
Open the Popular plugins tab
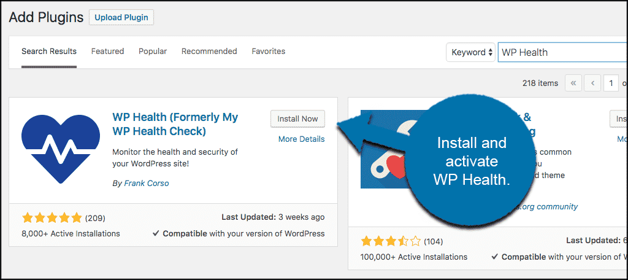153,52
